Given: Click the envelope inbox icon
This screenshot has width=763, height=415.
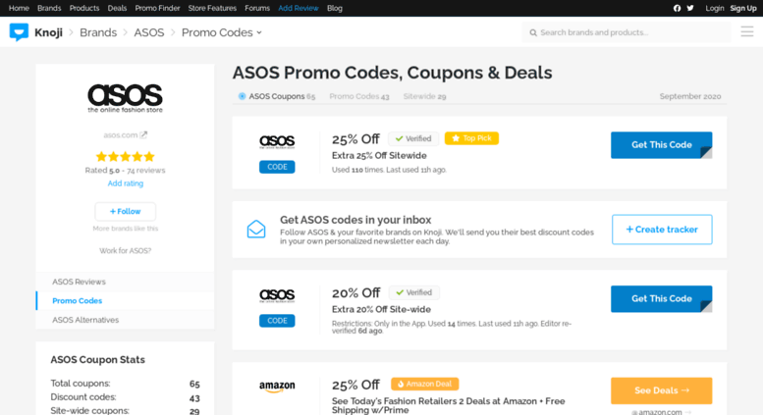Looking at the screenshot, I should pyautogui.click(x=256, y=229).
